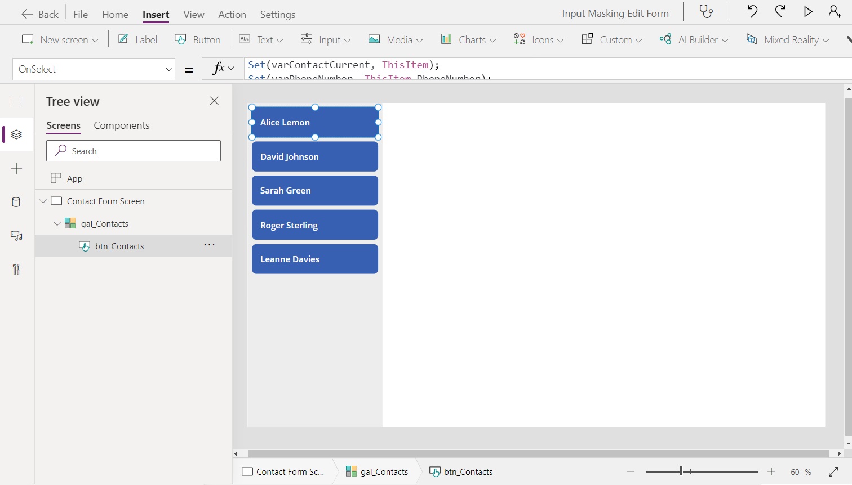
Task: Open the Data panel in the left sidebar
Action: [x=16, y=202]
